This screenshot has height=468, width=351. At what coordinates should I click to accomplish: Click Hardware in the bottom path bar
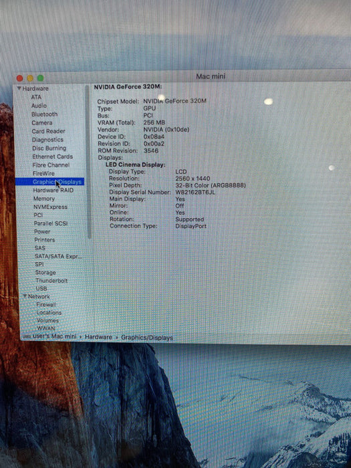point(98,337)
